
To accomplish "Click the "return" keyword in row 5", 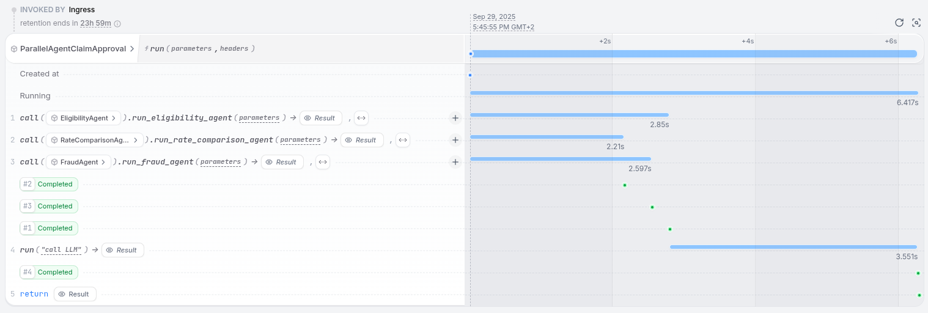I will click(34, 294).
